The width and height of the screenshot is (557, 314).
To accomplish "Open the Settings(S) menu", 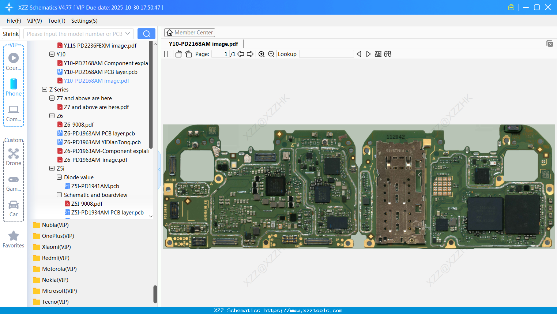I will (84, 21).
